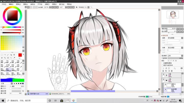The width and height of the screenshot is (184, 103).
Task: Open the 质感 texture dropdown
Action: click(182, 38)
